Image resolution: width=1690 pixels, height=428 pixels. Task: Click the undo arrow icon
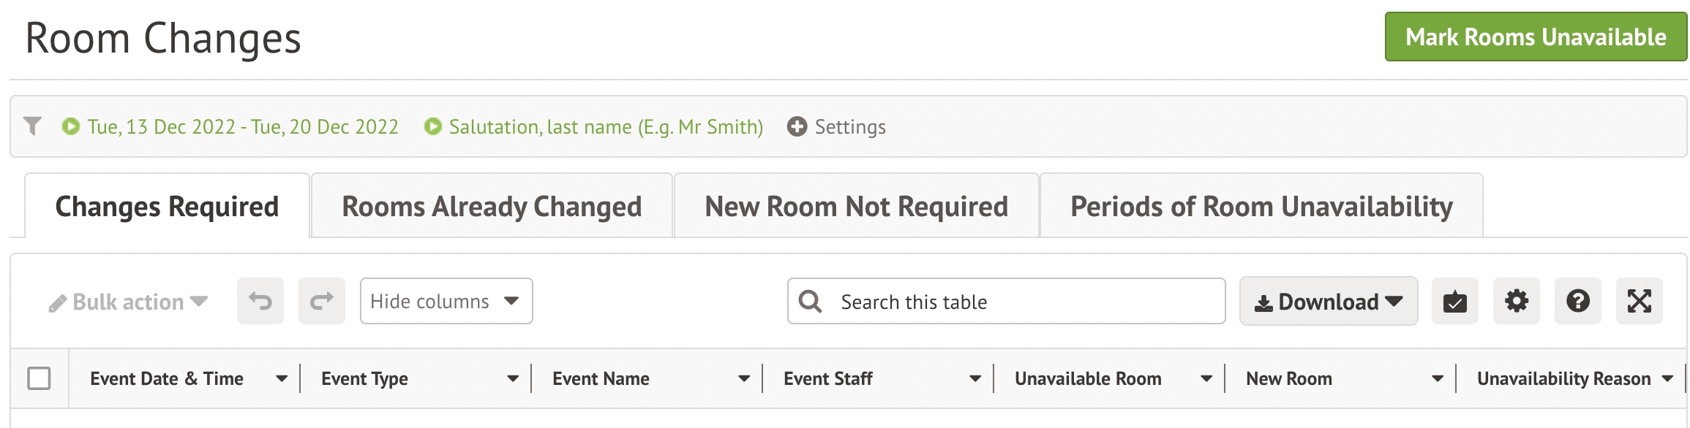(x=260, y=301)
